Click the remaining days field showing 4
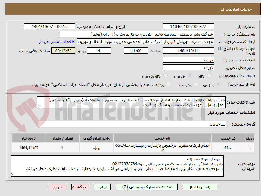This screenshot has height=196, width=261. click(x=99, y=51)
